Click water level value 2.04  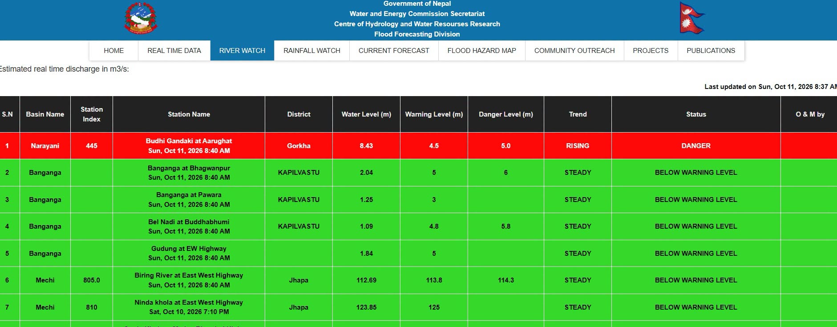366,173
